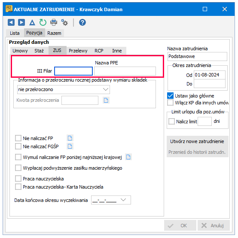This screenshot has width=238, height=238.
Task: Open help question mark icon
Action: [x=82, y=22]
